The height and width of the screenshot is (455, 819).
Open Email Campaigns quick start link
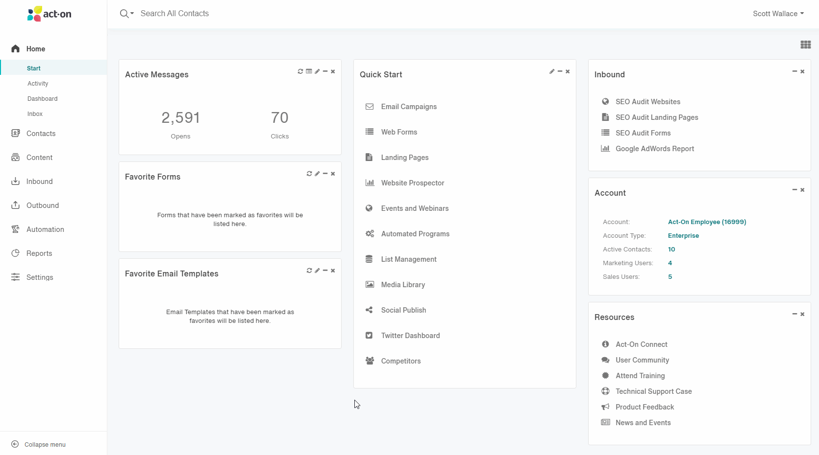point(409,107)
